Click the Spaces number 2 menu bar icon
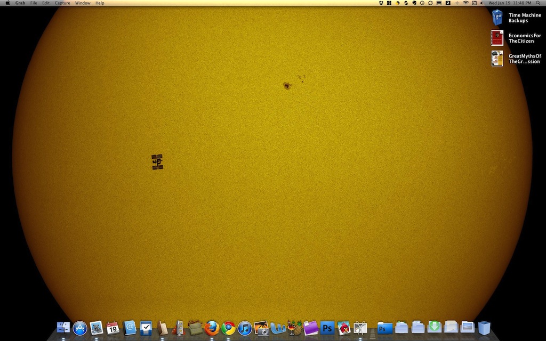Image resolution: width=546 pixels, height=341 pixels. point(448,3)
